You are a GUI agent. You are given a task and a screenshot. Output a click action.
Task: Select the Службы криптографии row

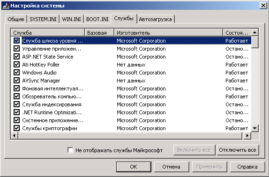[x=131, y=128]
